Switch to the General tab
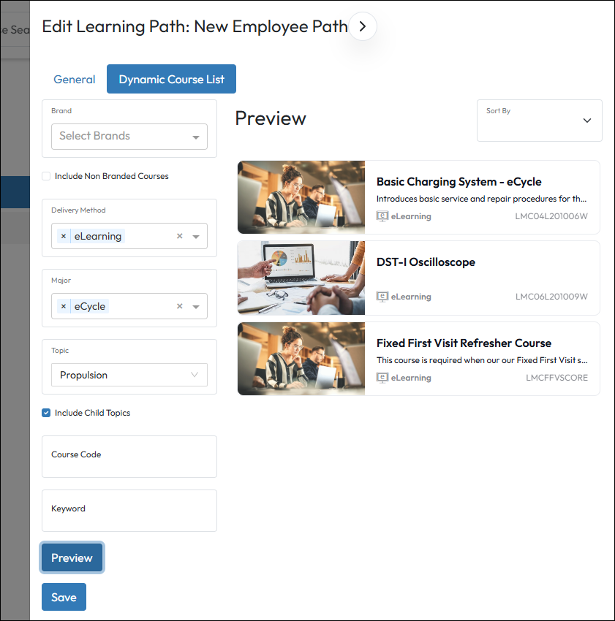 click(75, 79)
